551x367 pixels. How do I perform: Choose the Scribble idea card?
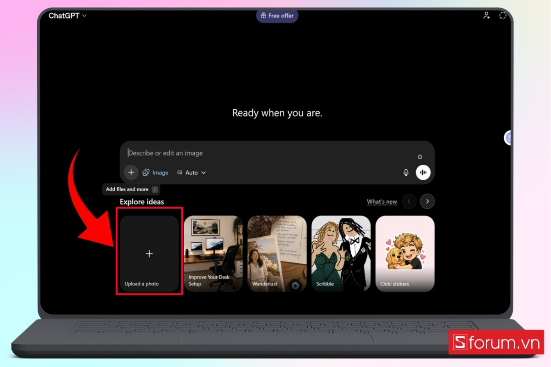(x=341, y=254)
